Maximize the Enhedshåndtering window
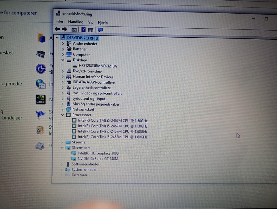Image resolution: width=277 pixels, height=209 pixels. click(x=266, y=19)
